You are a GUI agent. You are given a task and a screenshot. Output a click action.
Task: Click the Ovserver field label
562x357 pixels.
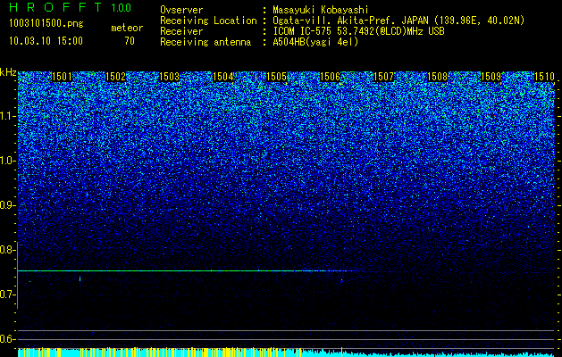coord(181,10)
